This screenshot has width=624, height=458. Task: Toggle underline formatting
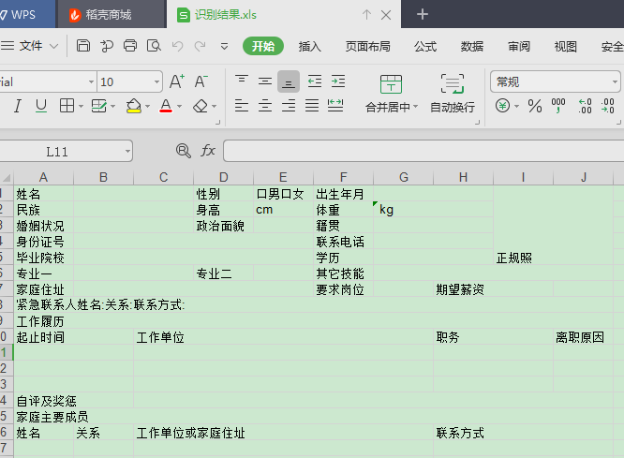tap(41, 106)
